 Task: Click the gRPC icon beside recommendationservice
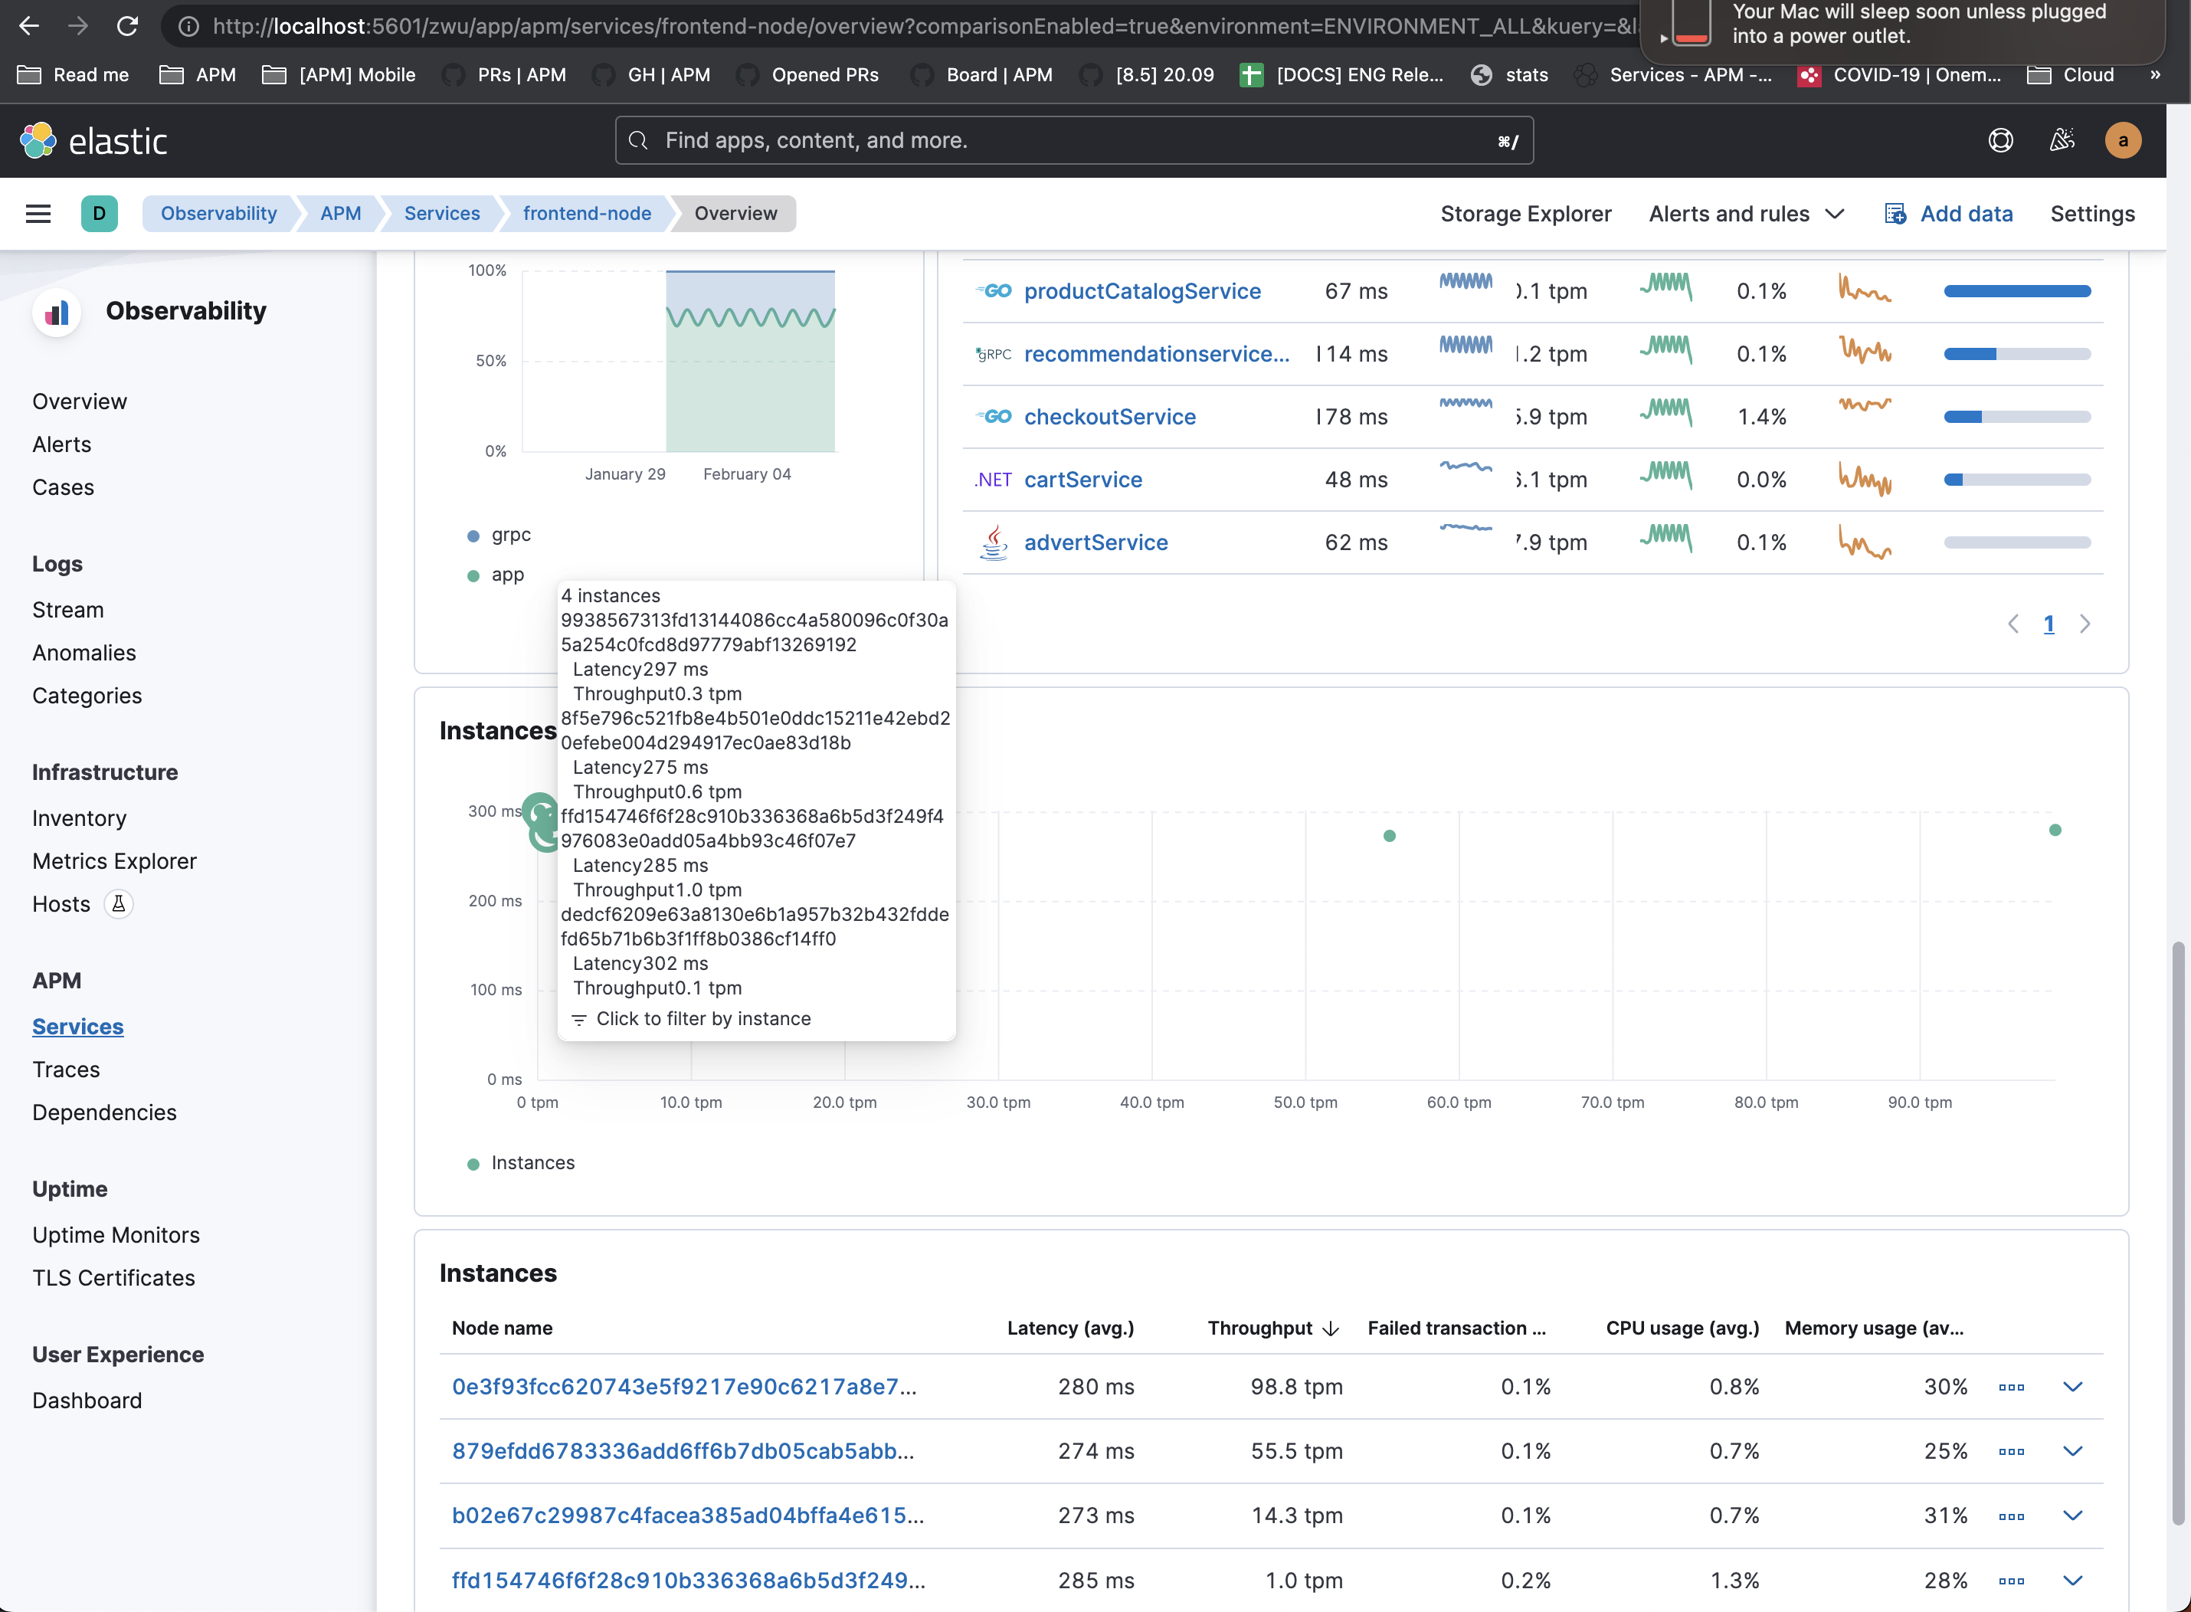pos(992,354)
